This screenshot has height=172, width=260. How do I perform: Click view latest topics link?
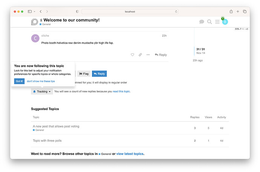pyautogui.click(x=130, y=154)
